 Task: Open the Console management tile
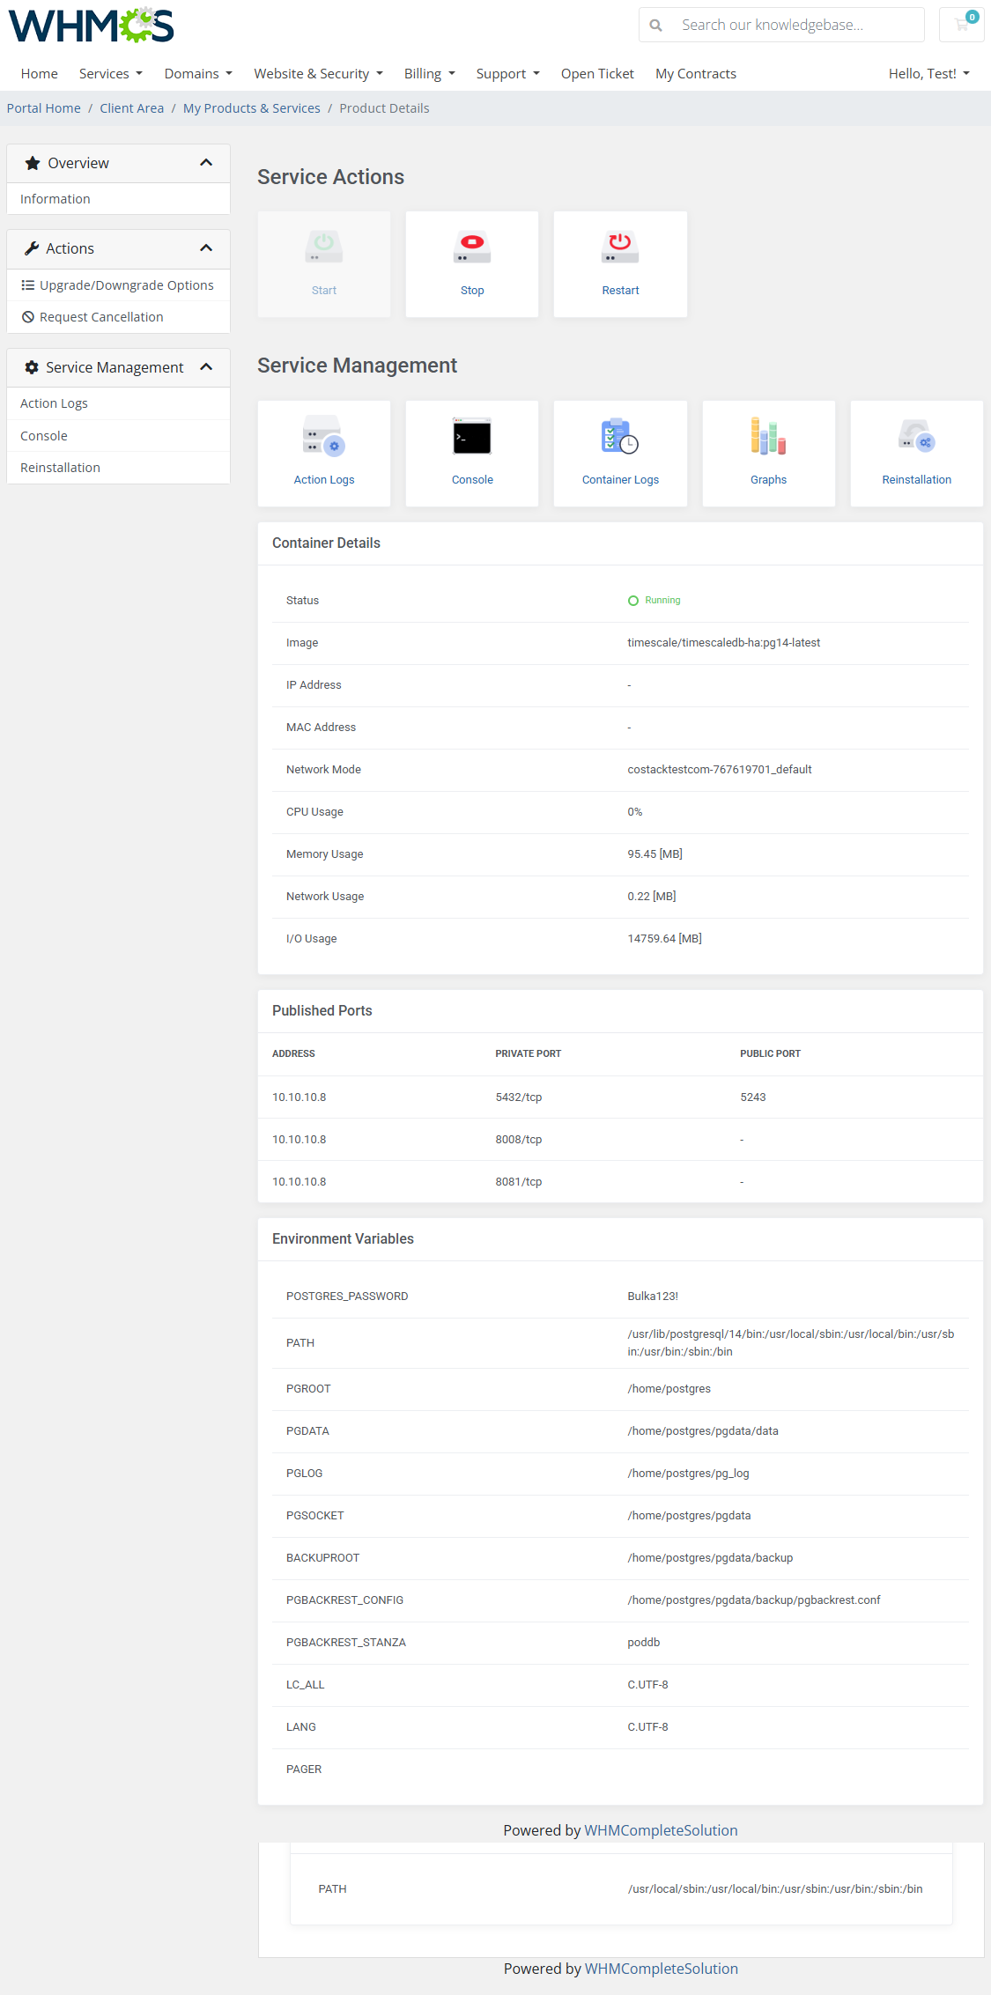click(x=472, y=454)
